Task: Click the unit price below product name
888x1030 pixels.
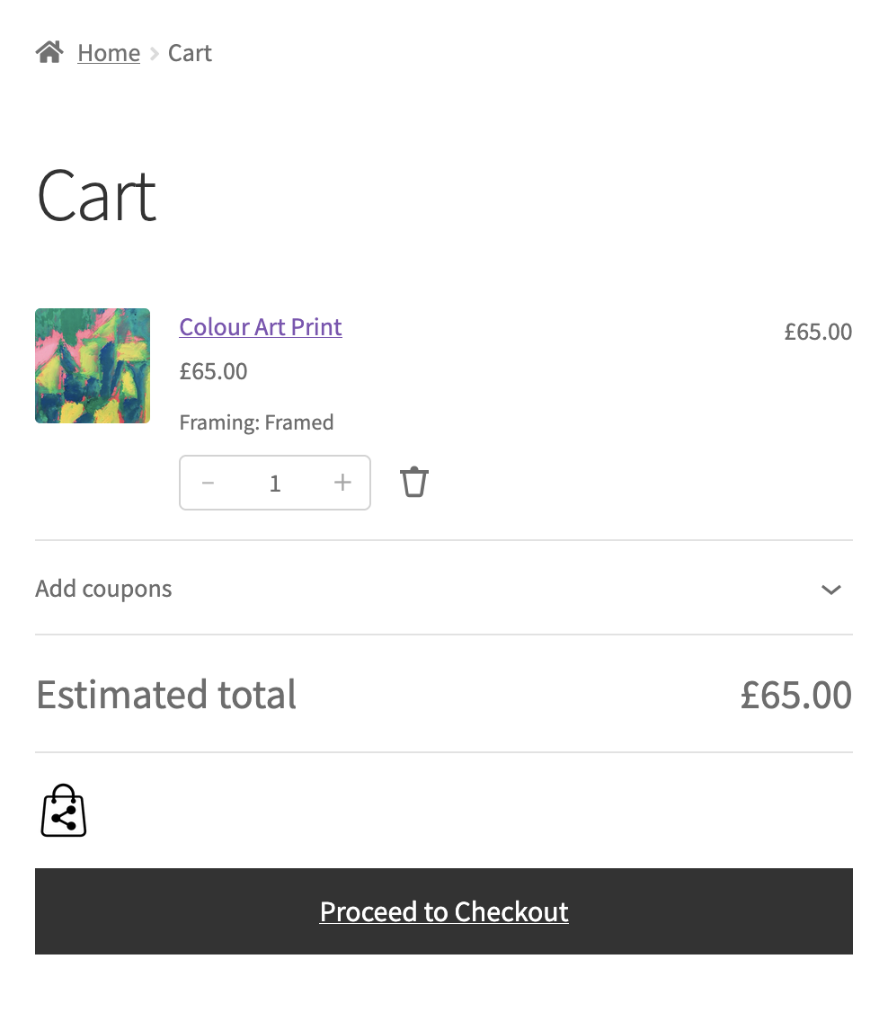Action: (213, 371)
